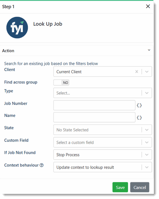Toggle Find across group switch
Image resolution: width=159 pixels, height=199 pixels.
point(61,83)
